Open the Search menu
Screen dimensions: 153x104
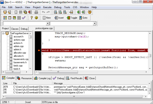point(19,7)
